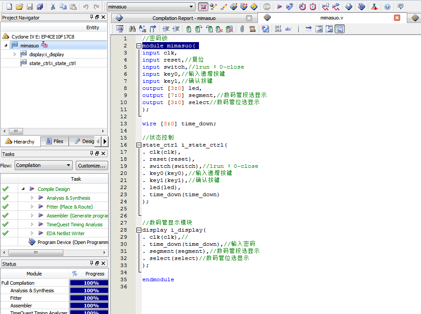Open Compilation Report icon in main toolbar
This screenshot has width=421, height=314.
point(349,7)
